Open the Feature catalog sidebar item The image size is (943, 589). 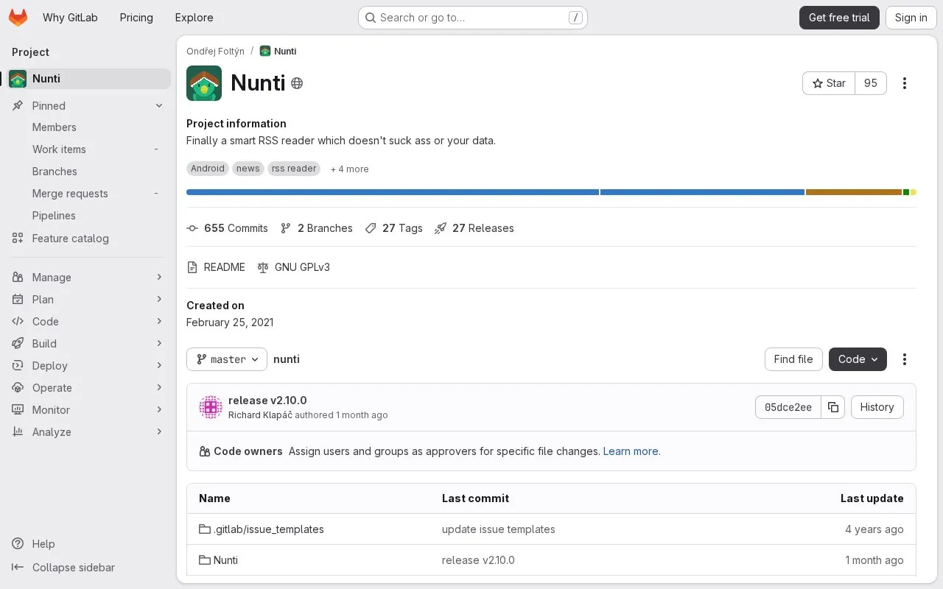[88, 239]
